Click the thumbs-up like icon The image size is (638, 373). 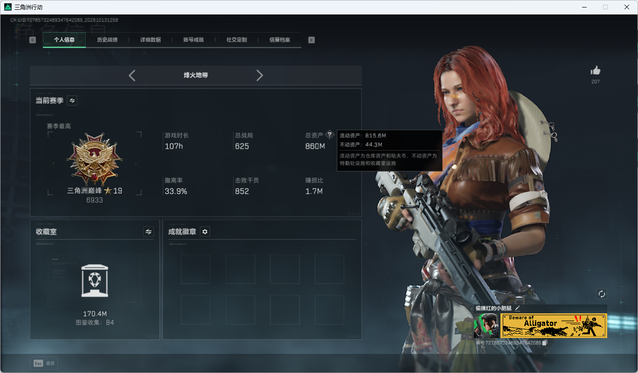point(595,71)
